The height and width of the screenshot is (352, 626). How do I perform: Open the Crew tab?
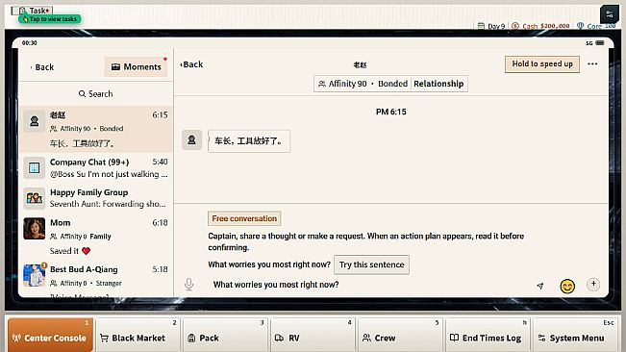click(400, 335)
